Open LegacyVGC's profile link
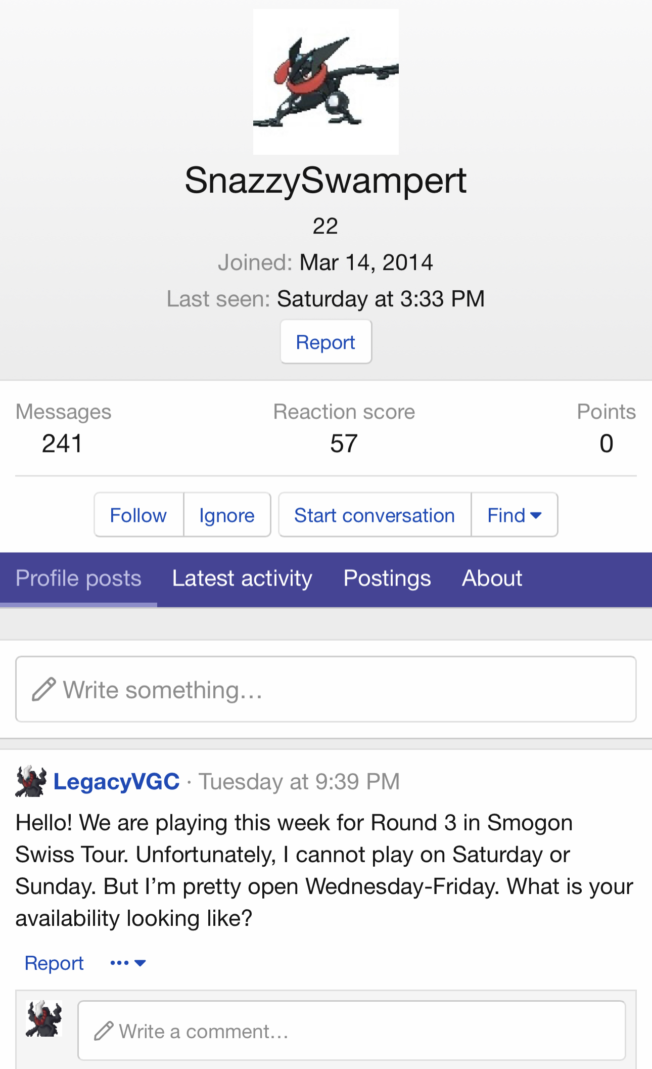The image size is (652, 1069). [x=117, y=781]
